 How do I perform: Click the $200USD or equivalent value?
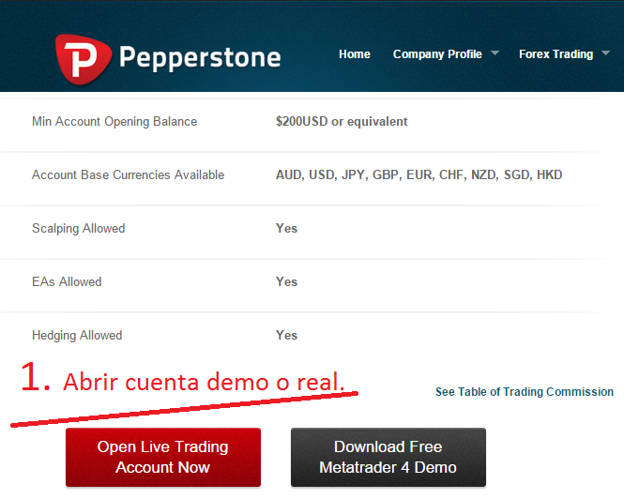pyautogui.click(x=342, y=122)
